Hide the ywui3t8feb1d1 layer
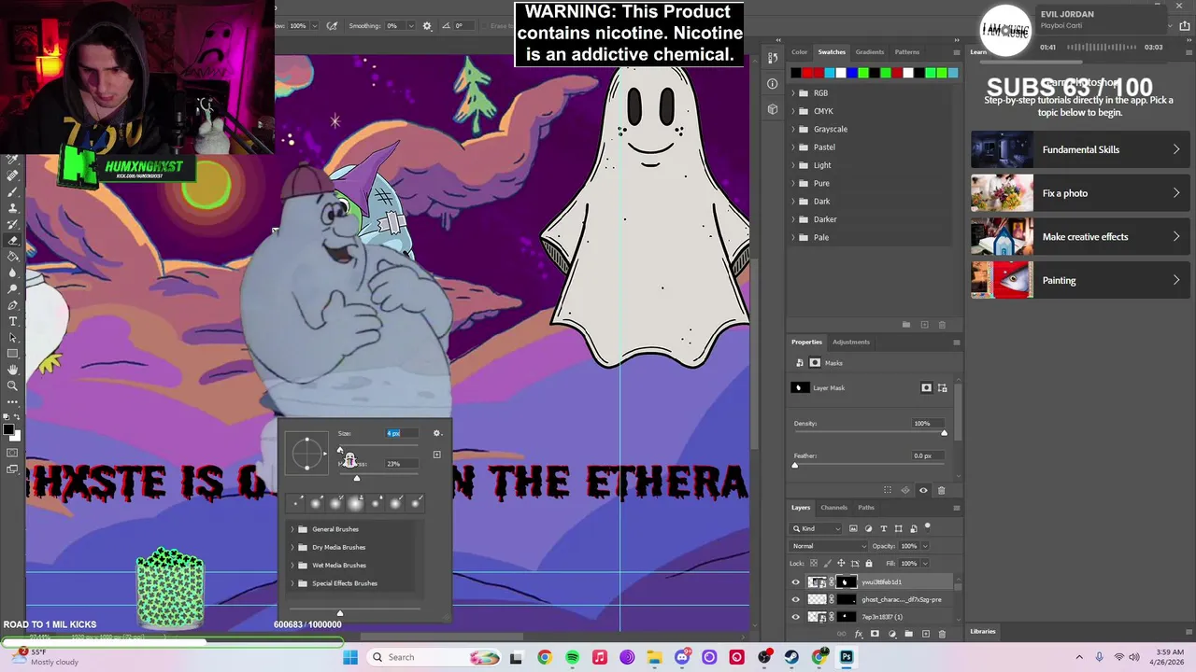 click(796, 582)
